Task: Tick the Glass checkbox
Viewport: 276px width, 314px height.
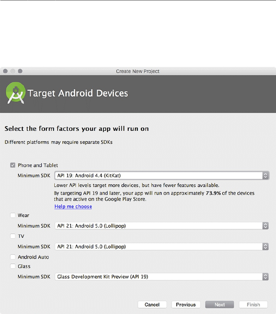Action: click(x=13, y=266)
